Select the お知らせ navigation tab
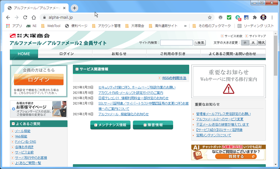 click(120, 54)
